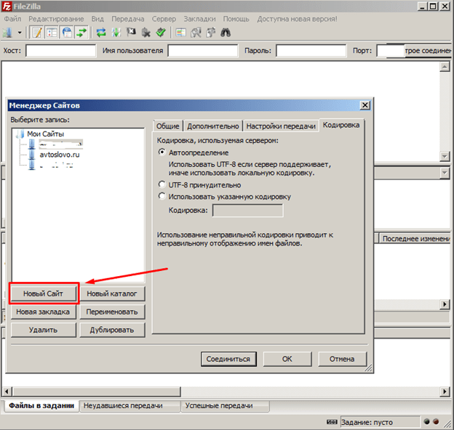Click the green checkmark reconnect icon
The image size is (454, 430).
point(161,33)
